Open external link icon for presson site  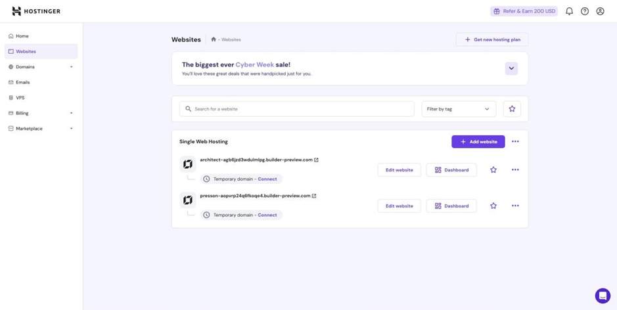click(314, 196)
